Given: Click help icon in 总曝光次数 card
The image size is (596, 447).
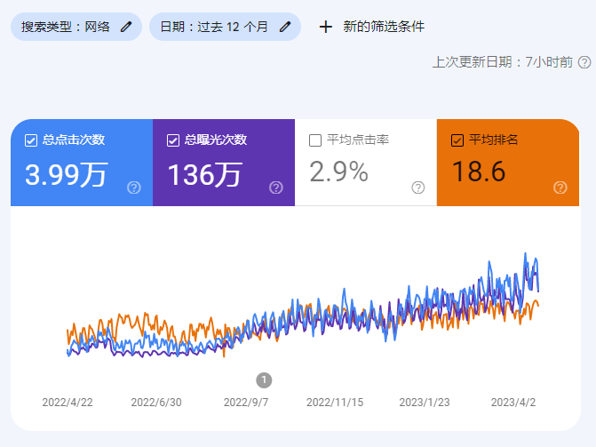Looking at the screenshot, I should click(x=276, y=188).
